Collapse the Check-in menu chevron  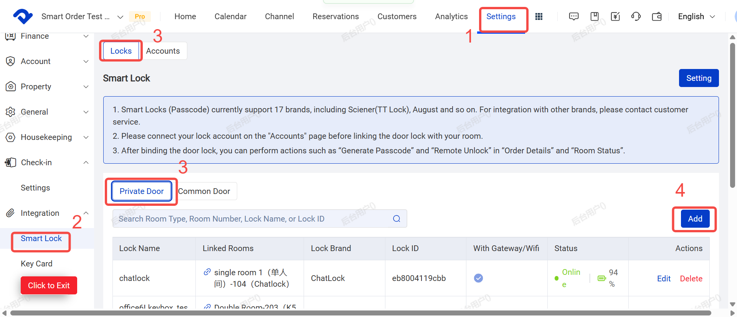[x=86, y=163]
